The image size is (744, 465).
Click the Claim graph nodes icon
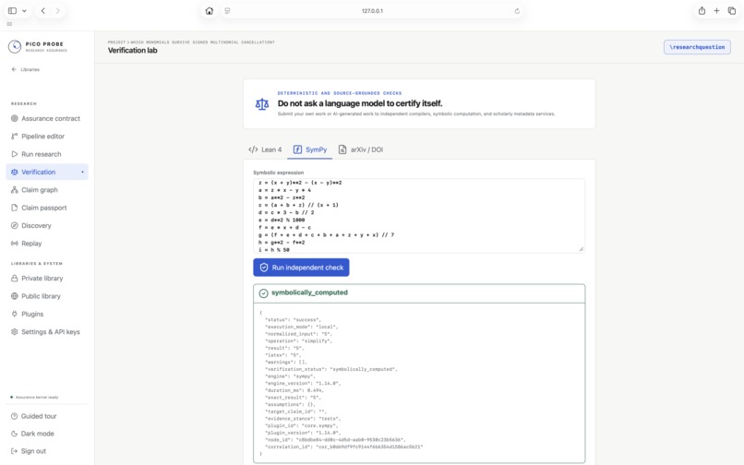click(14, 190)
